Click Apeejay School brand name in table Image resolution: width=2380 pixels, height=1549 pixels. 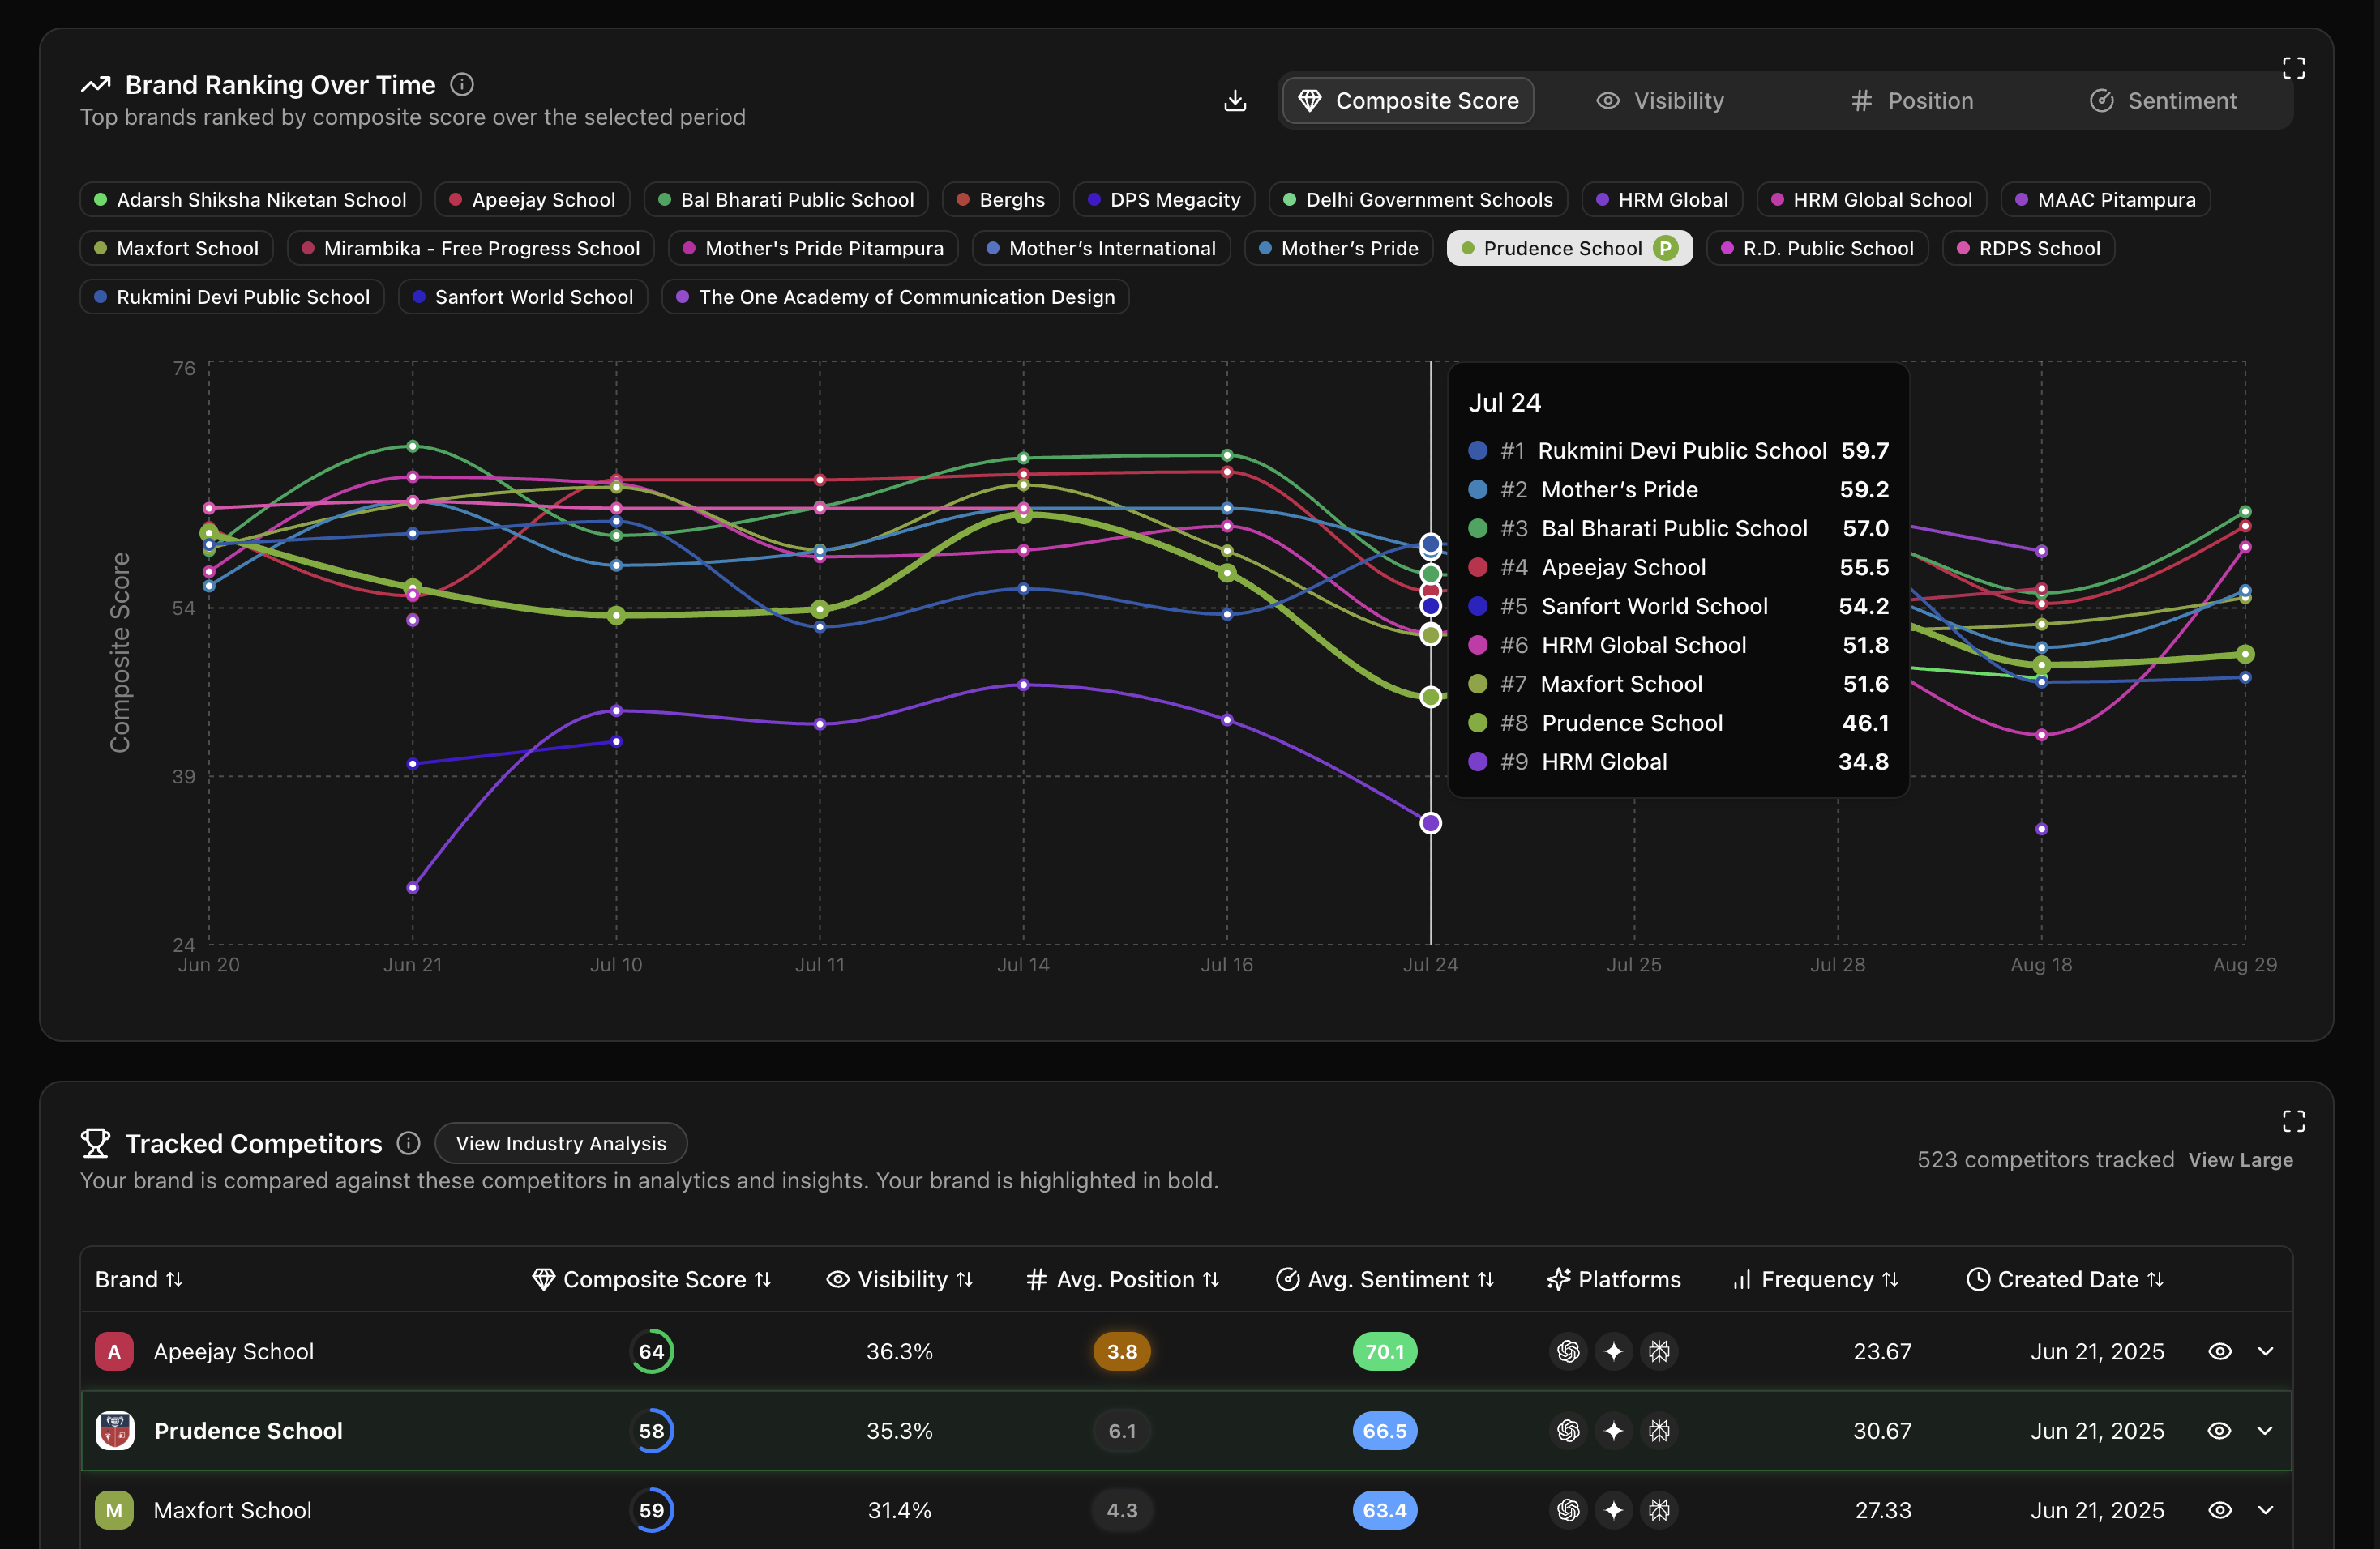point(233,1351)
